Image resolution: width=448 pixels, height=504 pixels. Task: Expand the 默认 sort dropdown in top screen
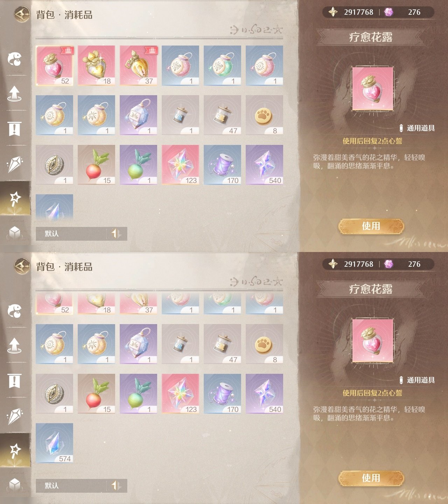coord(71,233)
